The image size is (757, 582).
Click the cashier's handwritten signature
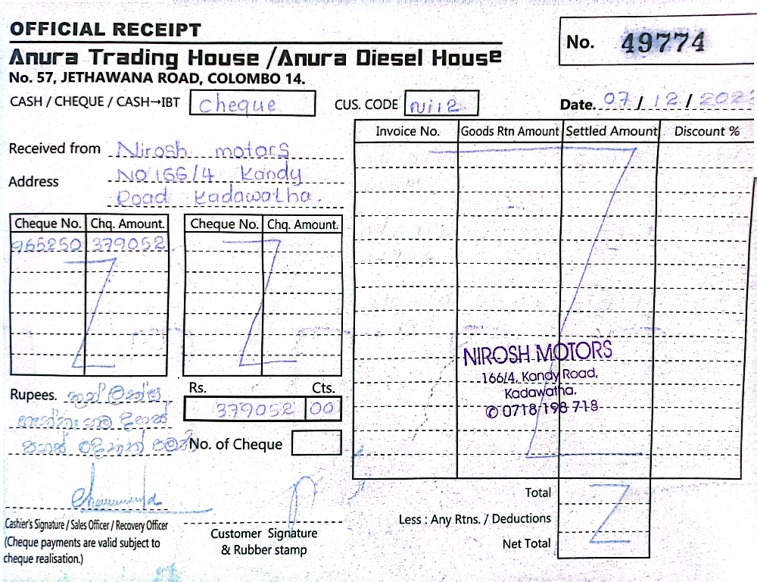[x=114, y=496]
